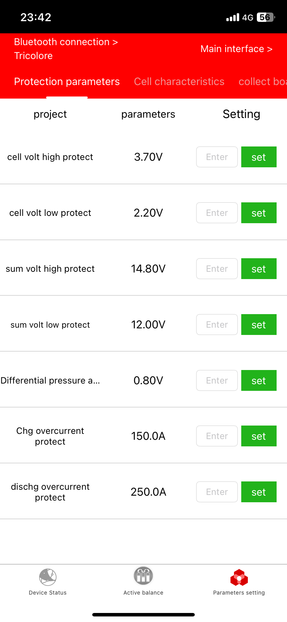Focus Enter field for dischg overcurrent protect

point(217,492)
